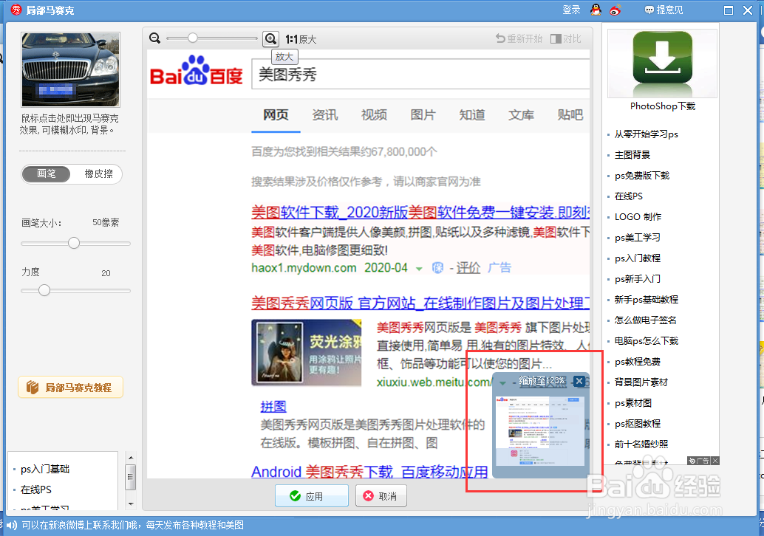764x536 pixels.
Task: Click the speaker announcement icon in status bar
Action: pos(11,525)
